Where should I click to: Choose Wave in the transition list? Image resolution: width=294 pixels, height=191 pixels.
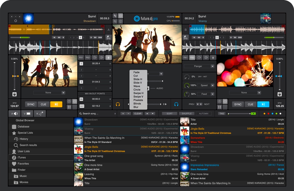(x=137, y=86)
